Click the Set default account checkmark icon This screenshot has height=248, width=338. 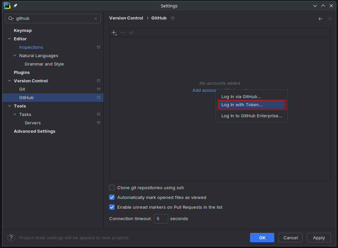tap(131, 32)
